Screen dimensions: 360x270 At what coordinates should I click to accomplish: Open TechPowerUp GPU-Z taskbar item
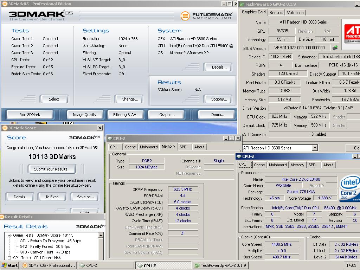[x=221, y=265]
